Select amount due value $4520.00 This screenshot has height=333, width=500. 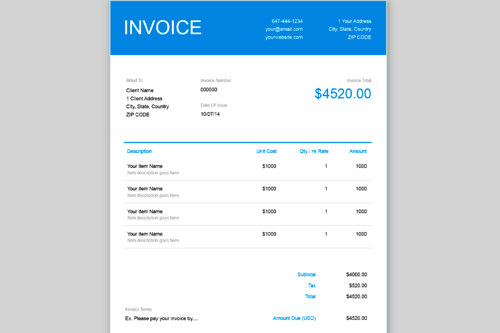pyautogui.click(x=356, y=318)
